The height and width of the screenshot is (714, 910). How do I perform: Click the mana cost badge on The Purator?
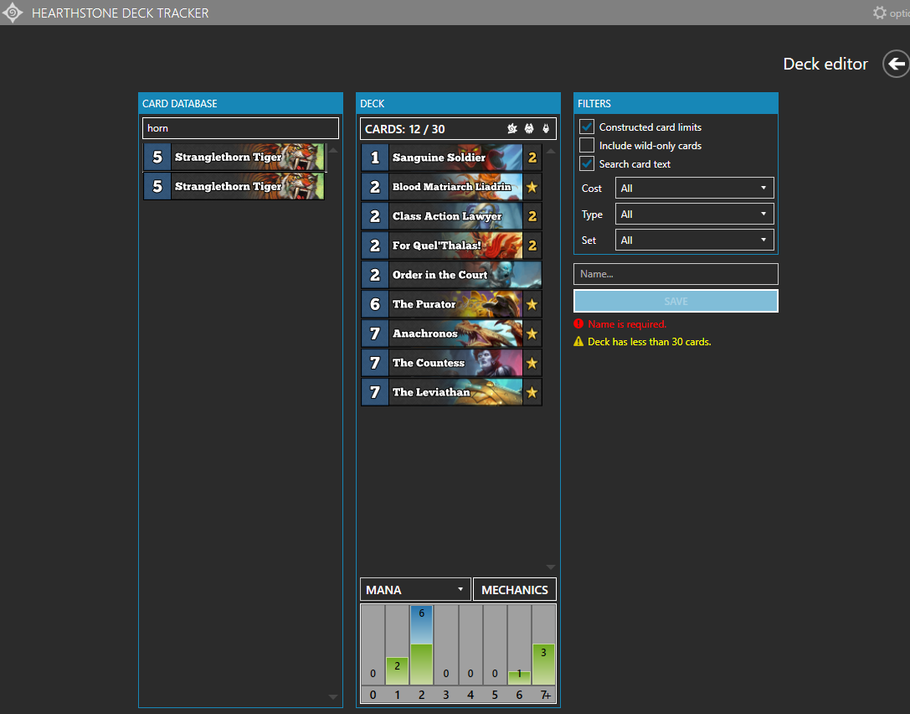374,303
